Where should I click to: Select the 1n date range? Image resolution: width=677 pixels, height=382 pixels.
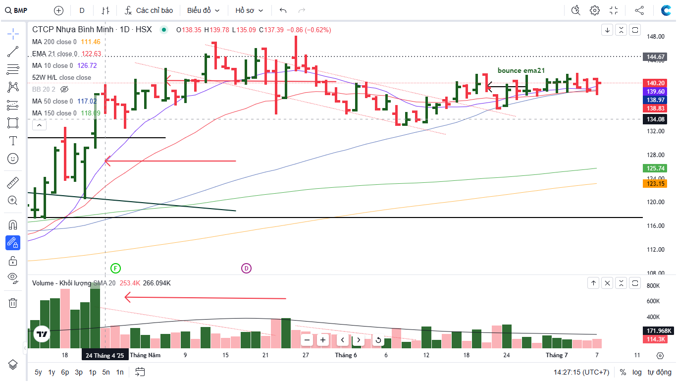(x=120, y=372)
